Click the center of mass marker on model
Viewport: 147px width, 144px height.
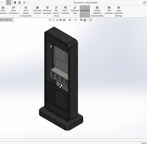[61, 86]
